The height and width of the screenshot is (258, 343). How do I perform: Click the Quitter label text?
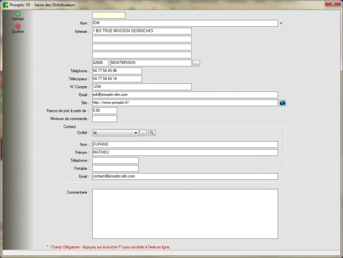point(18,32)
